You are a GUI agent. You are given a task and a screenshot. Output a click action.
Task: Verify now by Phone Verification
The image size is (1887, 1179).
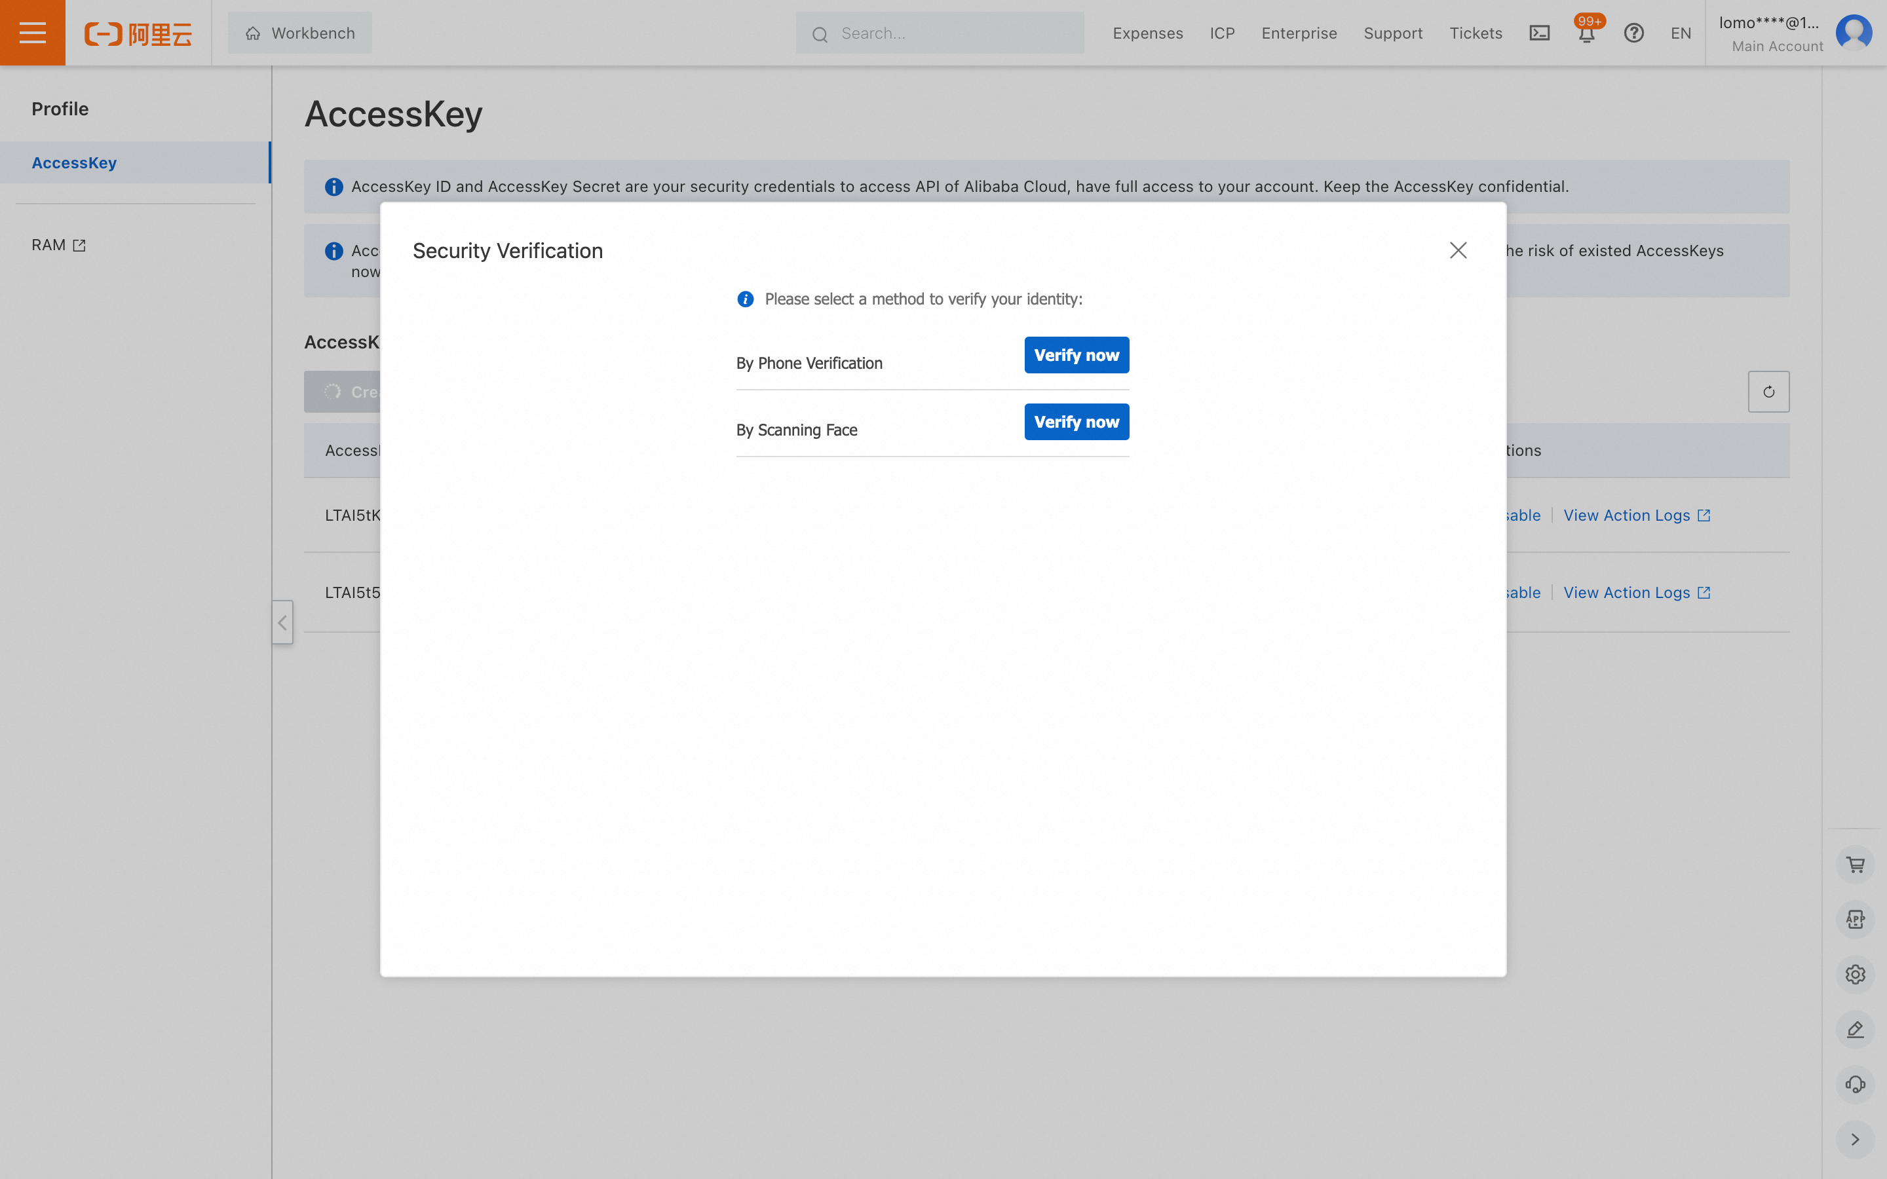pyautogui.click(x=1076, y=356)
